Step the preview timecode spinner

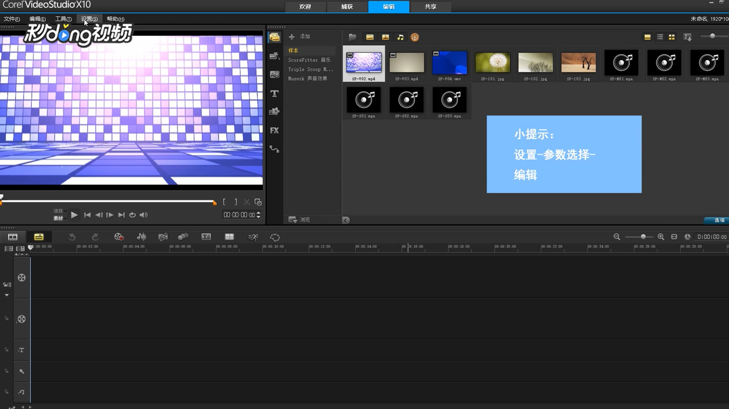tap(258, 215)
